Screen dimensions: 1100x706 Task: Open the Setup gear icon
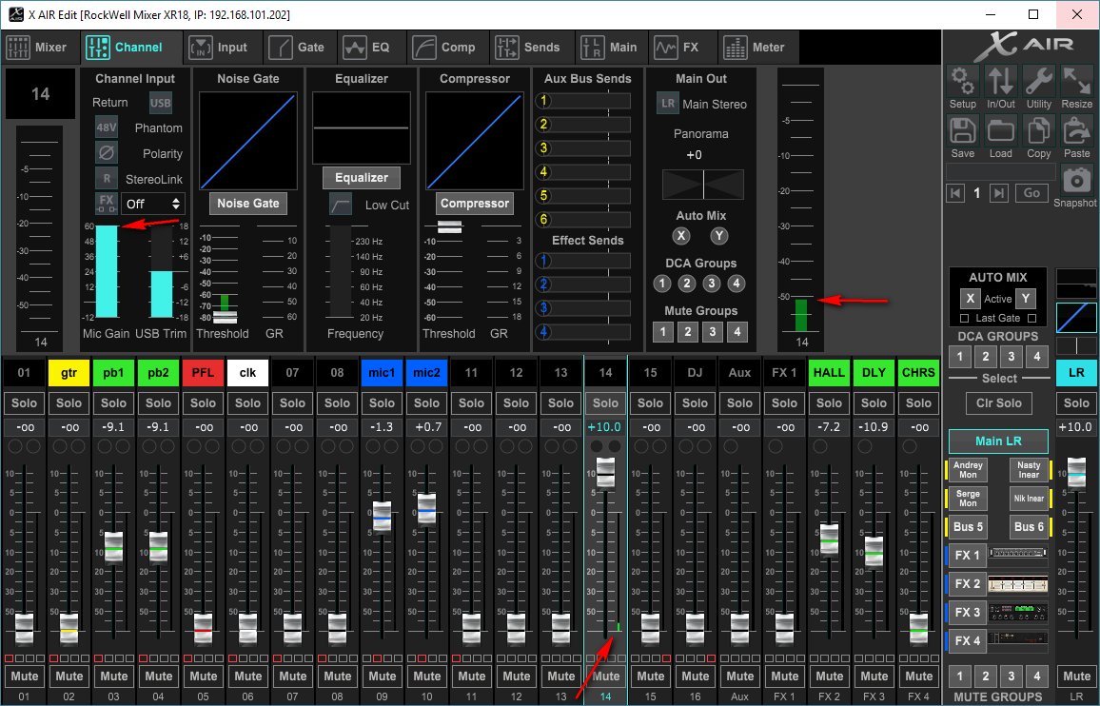tap(963, 82)
